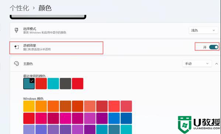Choose the magenta pink Windows color swatch
This screenshot has width=221, height=134.
[65, 118]
